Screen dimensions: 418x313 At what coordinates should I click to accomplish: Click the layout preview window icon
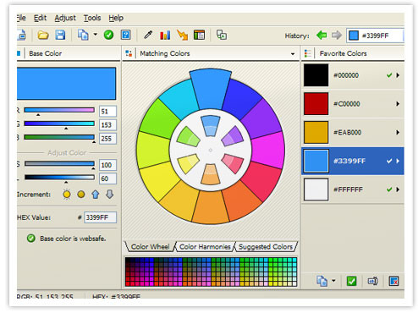pyautogui.click(x=199, y=35)
